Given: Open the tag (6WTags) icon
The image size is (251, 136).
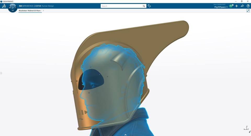Looking at the screenshot, I should (x=149, y=6).
